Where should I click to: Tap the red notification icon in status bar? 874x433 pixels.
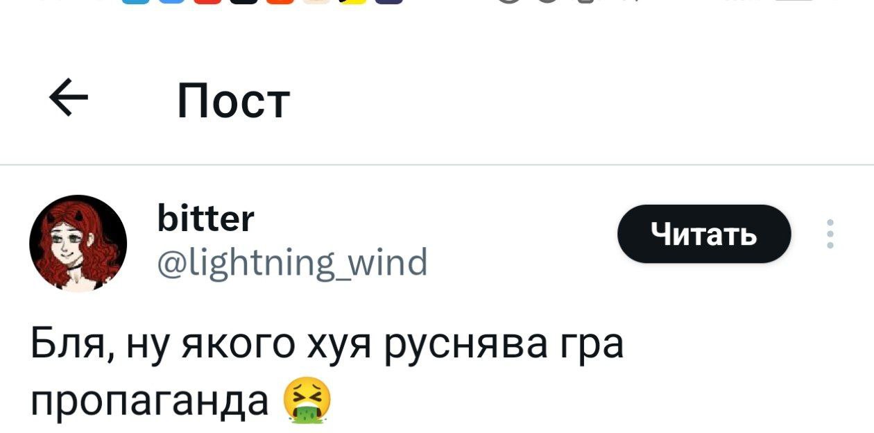coord(207,1)
